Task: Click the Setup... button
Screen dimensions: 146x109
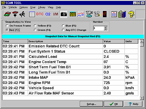Action: (91, 104)
